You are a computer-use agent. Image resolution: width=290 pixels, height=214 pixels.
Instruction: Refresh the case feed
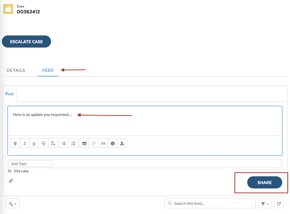279,204
